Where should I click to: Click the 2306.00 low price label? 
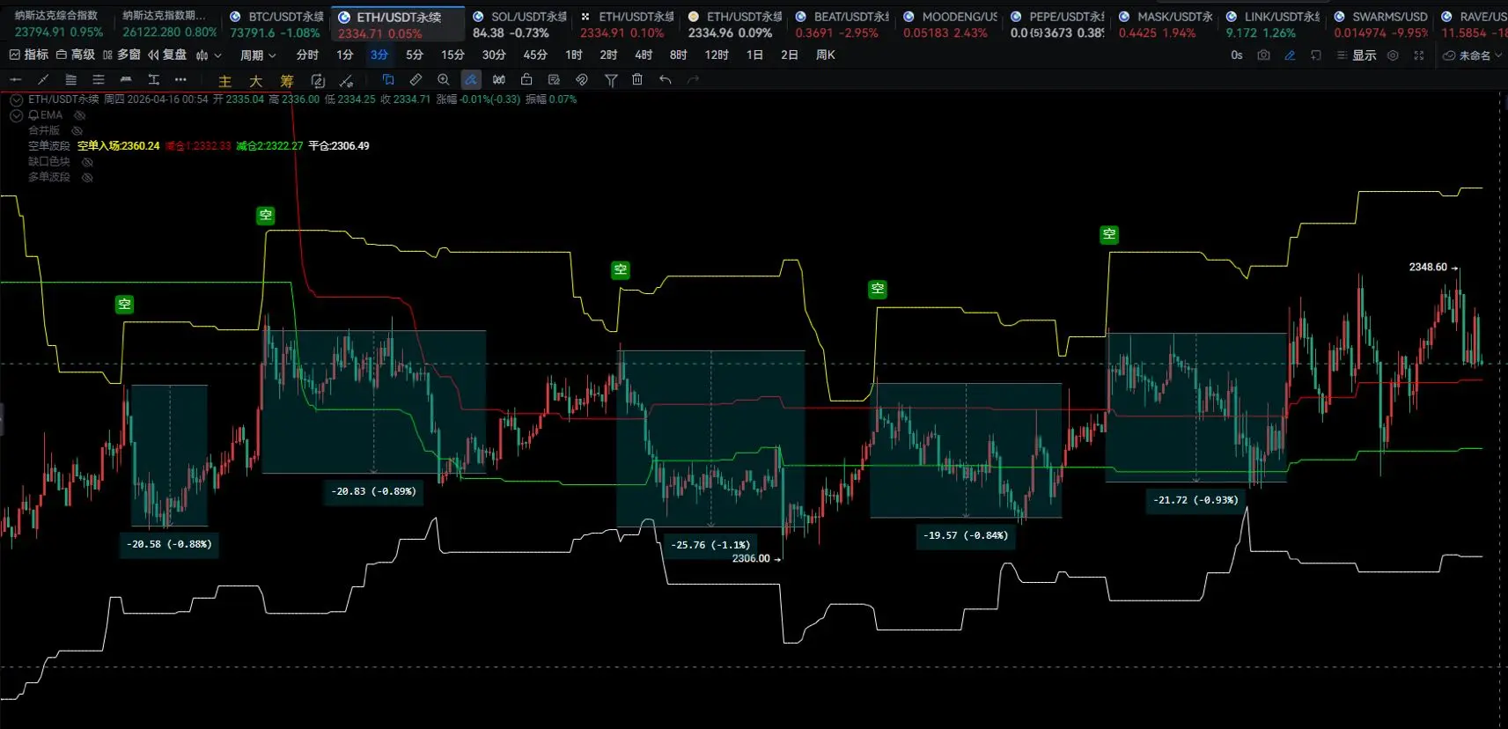[751, 558]
